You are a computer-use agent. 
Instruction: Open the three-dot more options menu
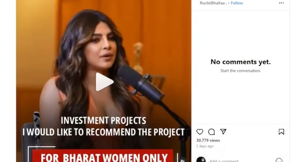click(281, 3)
